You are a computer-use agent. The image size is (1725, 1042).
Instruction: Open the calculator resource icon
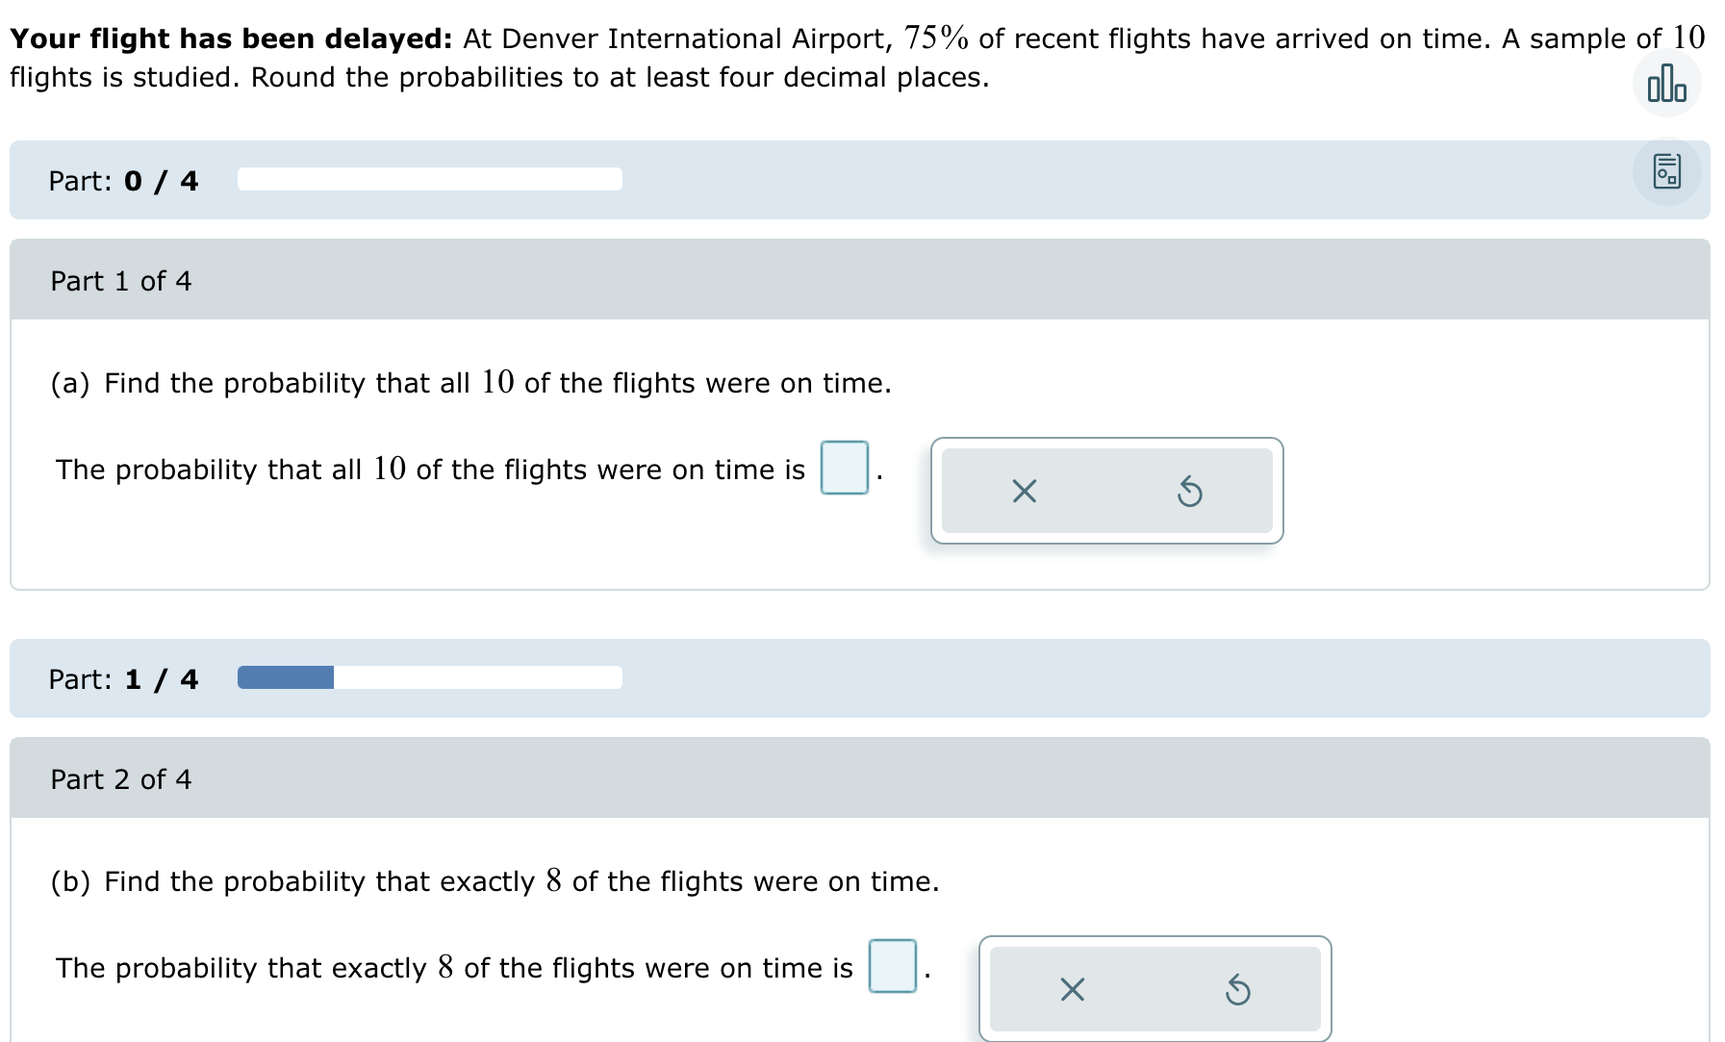pos(1665,171)
